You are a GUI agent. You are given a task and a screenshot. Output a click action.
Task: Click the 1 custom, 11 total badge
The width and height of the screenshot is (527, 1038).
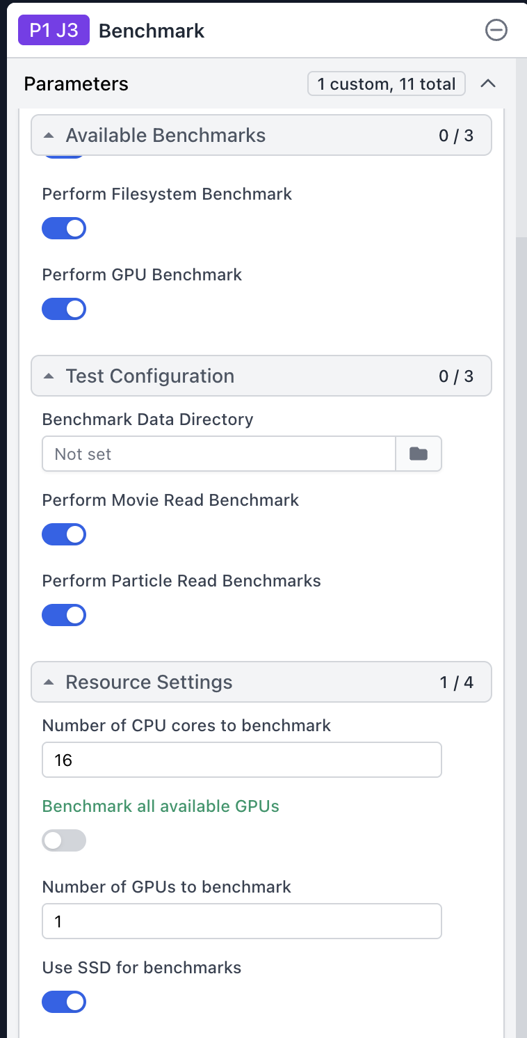387,83
